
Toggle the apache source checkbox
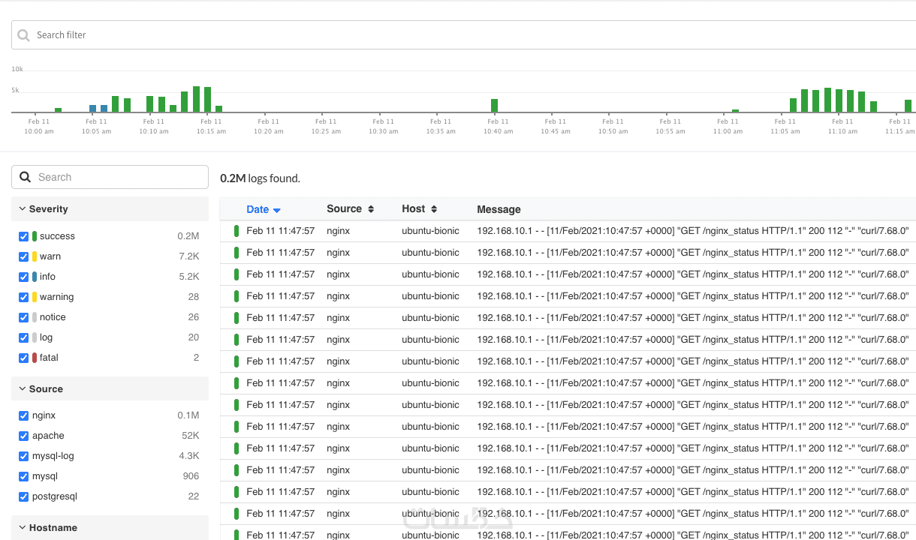(23, 436)
